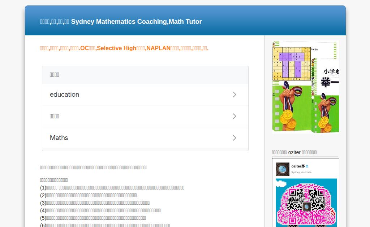The width and height of the screenshot is (370, 227).
Task: Open the sudoku workbook cover image
Action: pos(292,86)
